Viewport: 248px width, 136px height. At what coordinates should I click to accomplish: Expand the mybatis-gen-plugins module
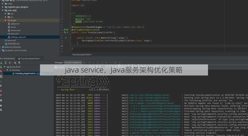click(3, 7)
